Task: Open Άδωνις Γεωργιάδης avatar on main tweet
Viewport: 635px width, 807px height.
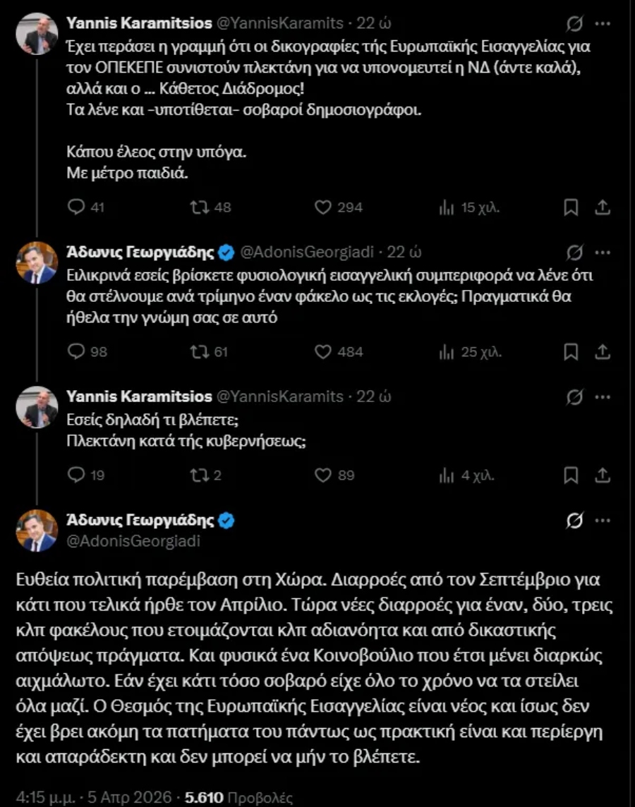Action: [x=37, y=530]
